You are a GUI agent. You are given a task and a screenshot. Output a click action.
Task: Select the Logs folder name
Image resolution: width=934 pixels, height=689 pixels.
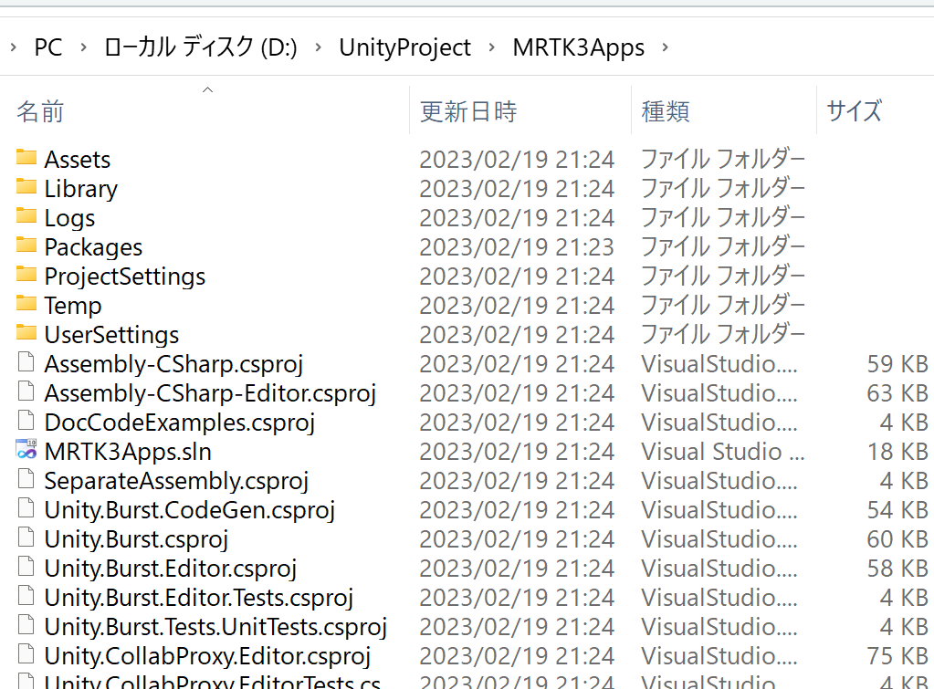pyautogui.click(x=69, y=218)
